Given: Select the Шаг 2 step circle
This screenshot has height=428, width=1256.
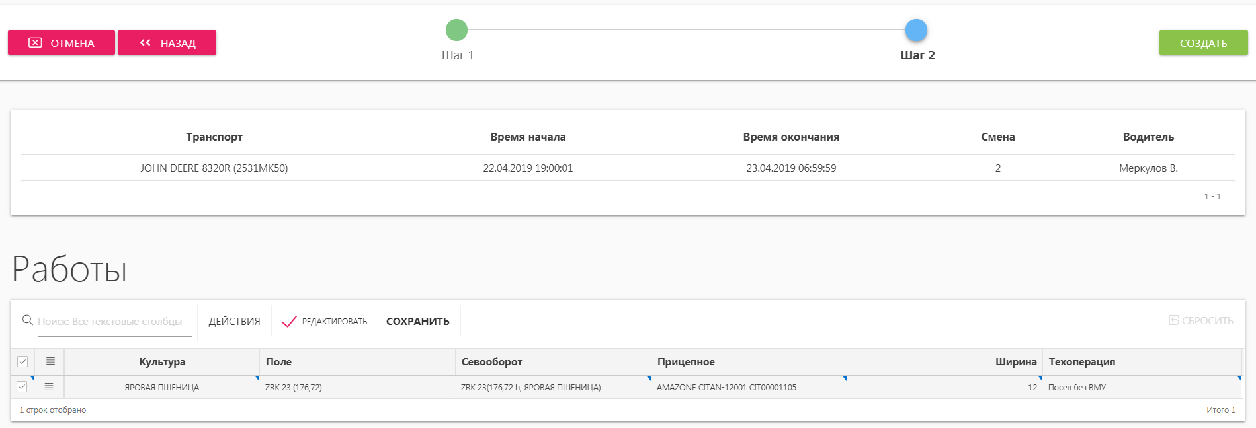Looking at the screenshot, I should click(916, 30).
